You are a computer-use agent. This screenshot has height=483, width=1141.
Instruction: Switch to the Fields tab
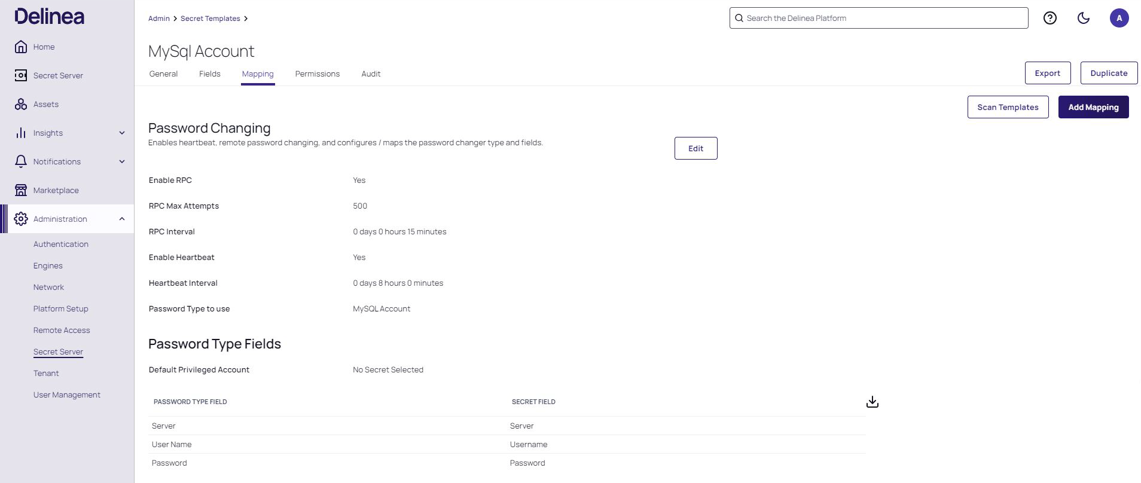point(209,74)
